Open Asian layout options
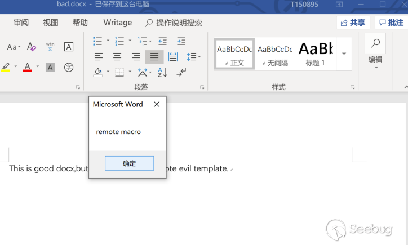This screenshot has height=245, width=408. point(144,72)
